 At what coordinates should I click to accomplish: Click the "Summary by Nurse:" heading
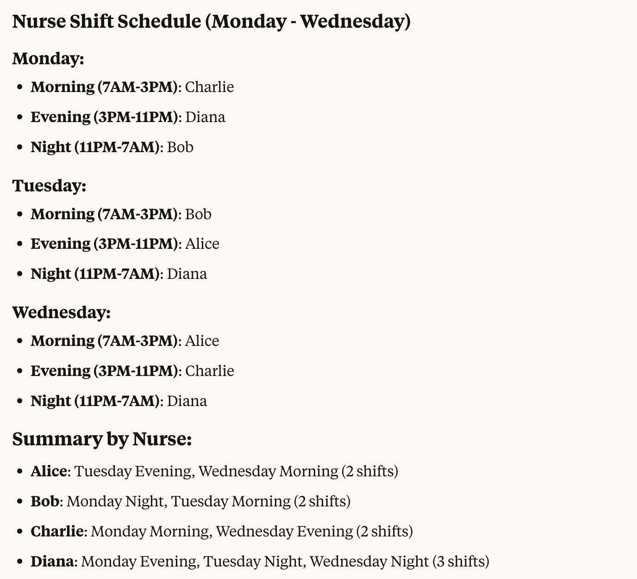[x=102, y=439]
